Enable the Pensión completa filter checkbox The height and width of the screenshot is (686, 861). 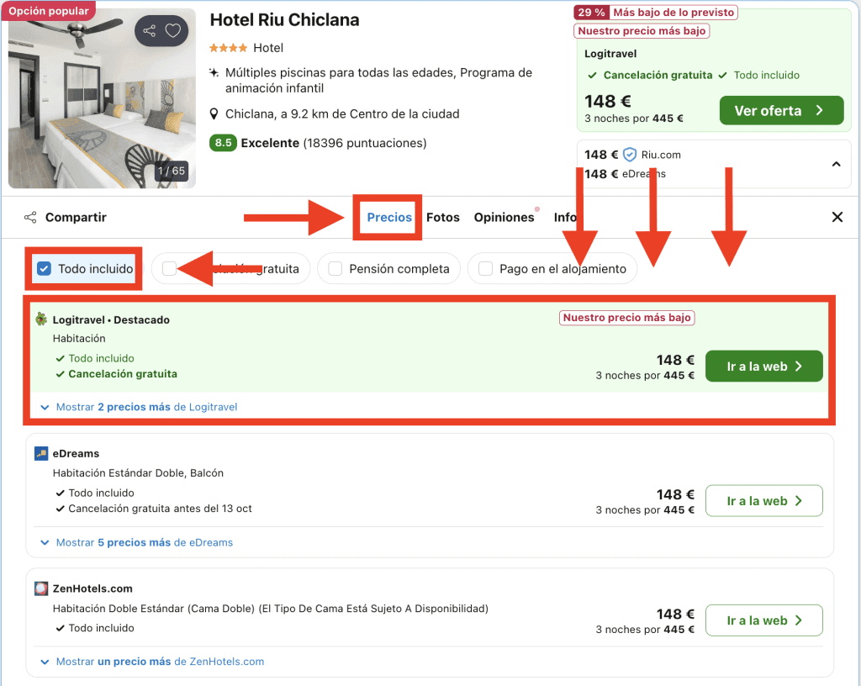pyautogui.click(x=335, y=269)
